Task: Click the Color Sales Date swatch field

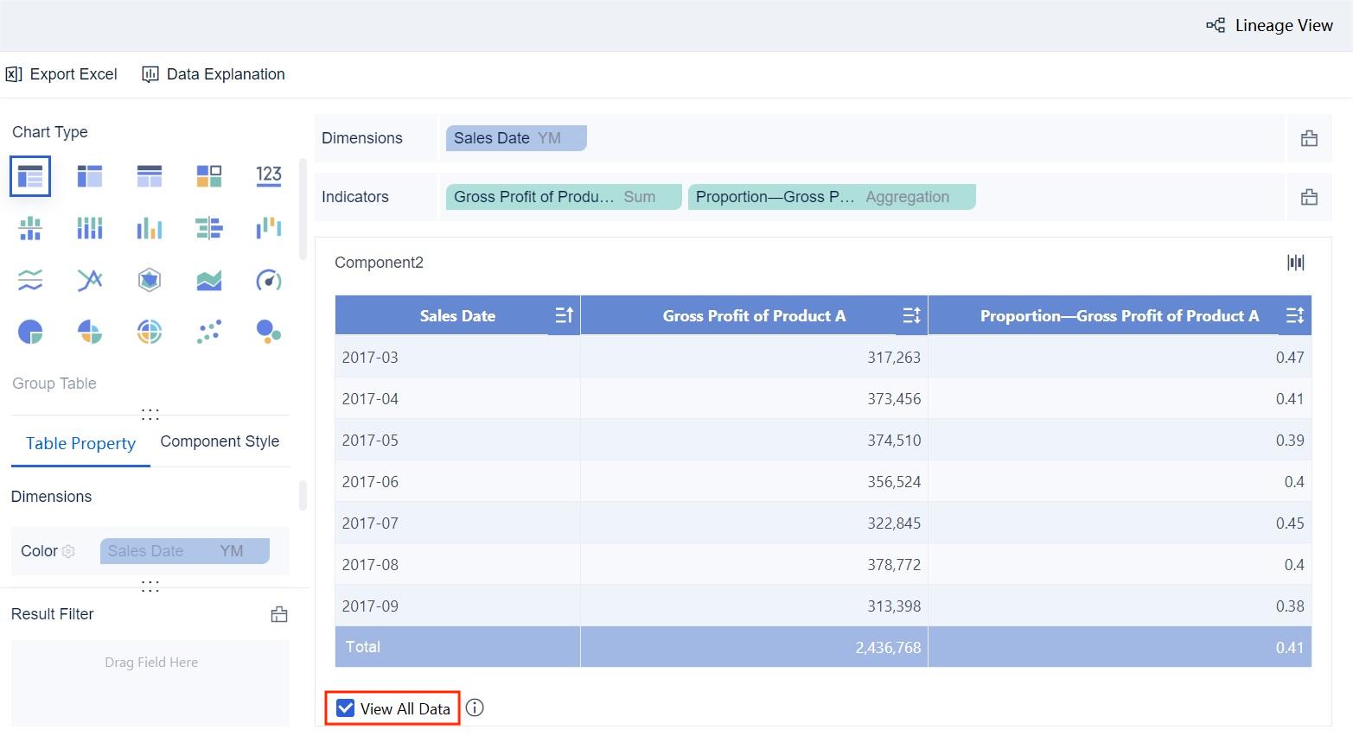Action: [184, 551]
